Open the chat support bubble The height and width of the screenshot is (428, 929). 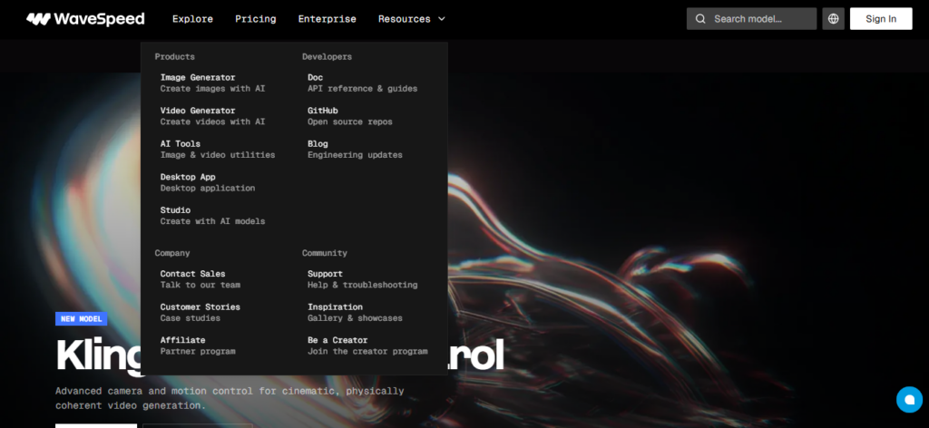[909, 400]
